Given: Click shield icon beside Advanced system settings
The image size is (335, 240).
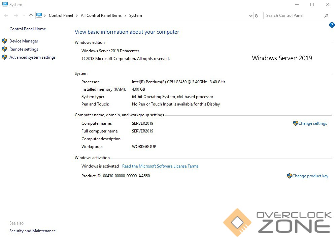Looking at the screenshot, I should pyautogui.click(x=4, y=57).
